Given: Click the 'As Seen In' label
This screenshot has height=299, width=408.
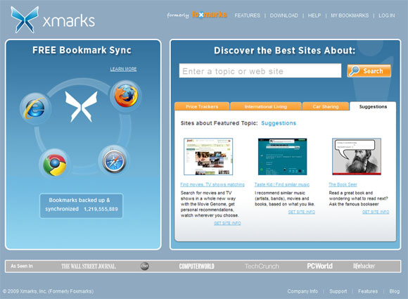Looking at the screenshot, I should [22, 266].
